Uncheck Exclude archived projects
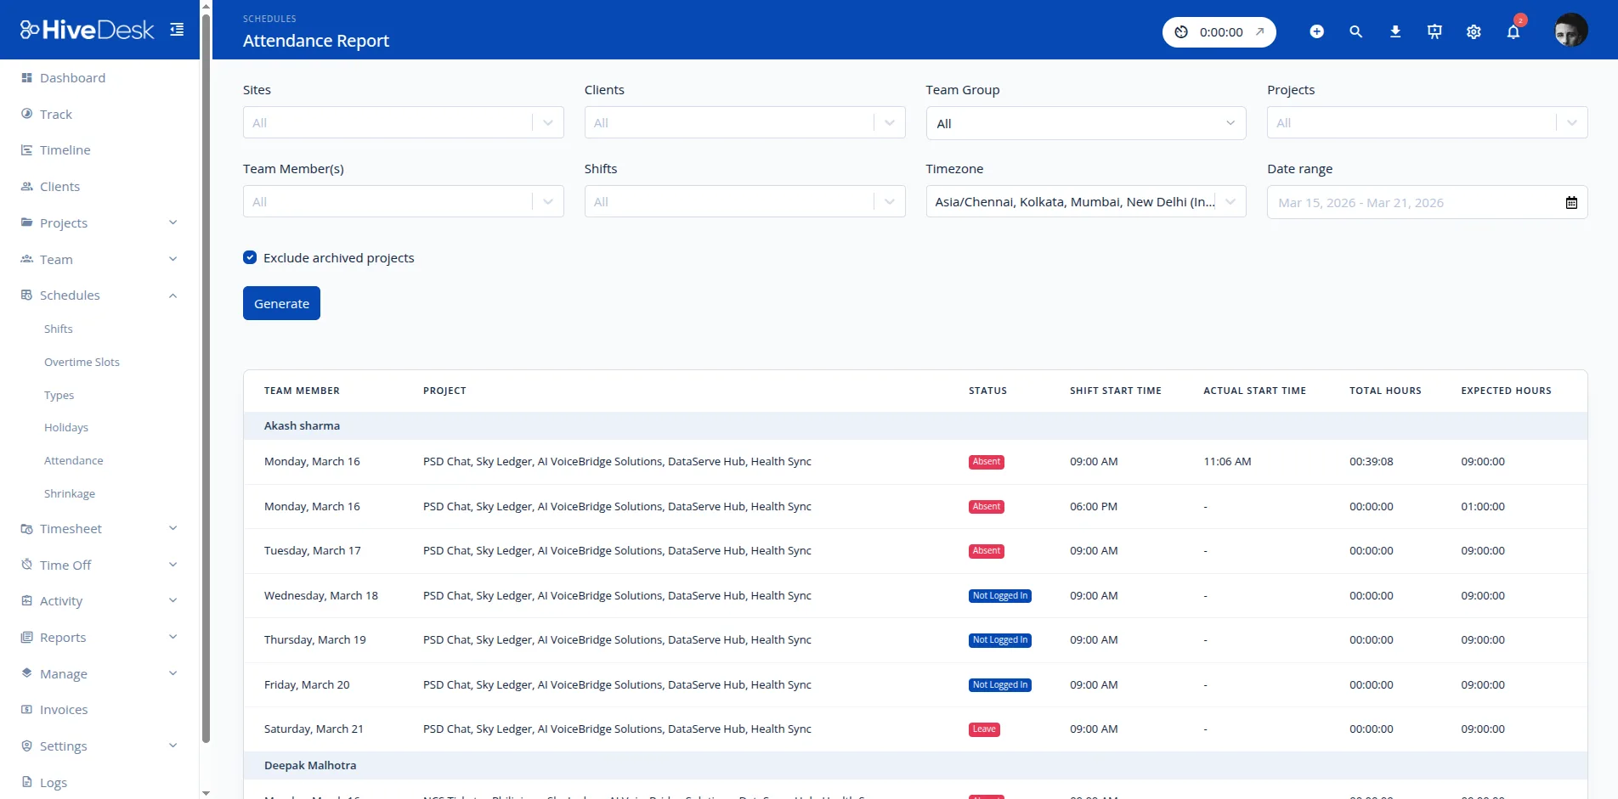This screenshot has height=799, width=1618. point(249,257)
